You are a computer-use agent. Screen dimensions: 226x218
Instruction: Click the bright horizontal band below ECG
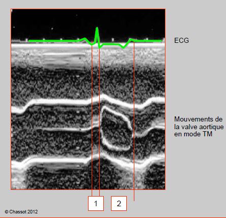(88, 45)
